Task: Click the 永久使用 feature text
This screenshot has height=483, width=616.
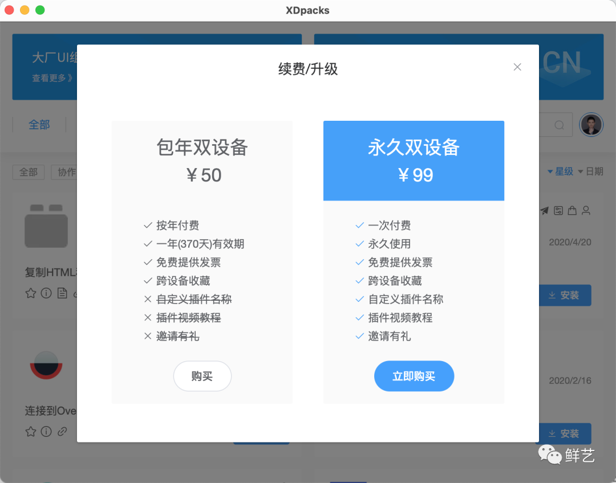Action: tap(390, 244)
